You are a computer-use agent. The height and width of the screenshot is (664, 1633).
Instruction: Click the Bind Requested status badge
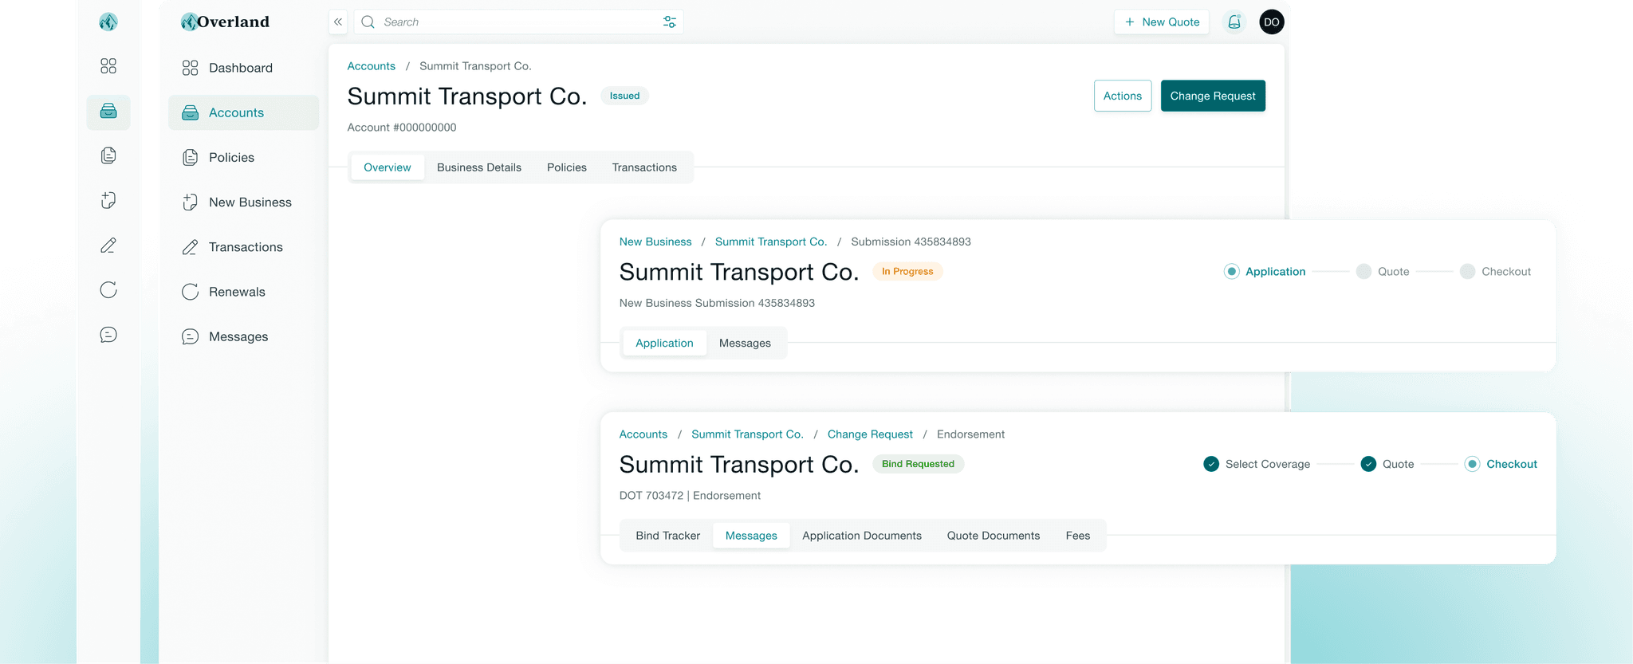[918, 464]
